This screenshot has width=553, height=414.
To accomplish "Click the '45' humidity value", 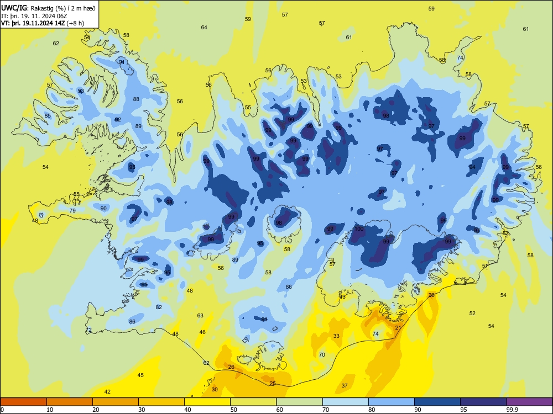I will [140, 375].
